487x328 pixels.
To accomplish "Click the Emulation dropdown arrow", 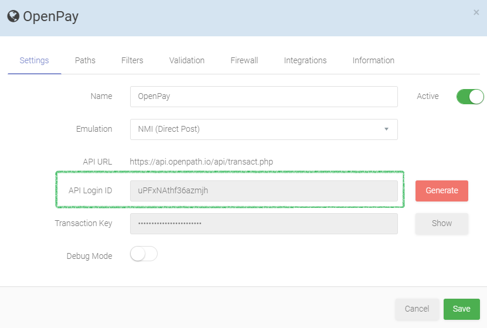I will [386, 129].
